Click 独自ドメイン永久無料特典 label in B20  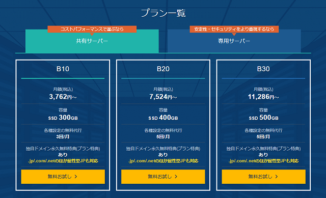163,149
